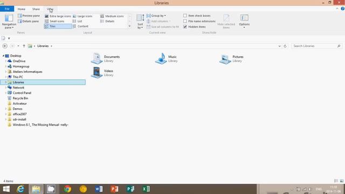Screen dimensions: 345x194
Task: Open Excel from taskbar
Action: tap(146, 189)
